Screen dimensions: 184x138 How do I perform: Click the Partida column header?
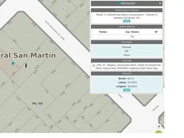[x=103, y=32]
